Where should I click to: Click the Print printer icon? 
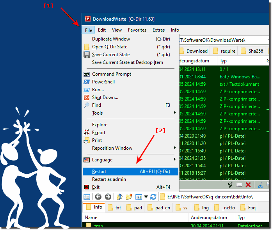tap(87, 140)
